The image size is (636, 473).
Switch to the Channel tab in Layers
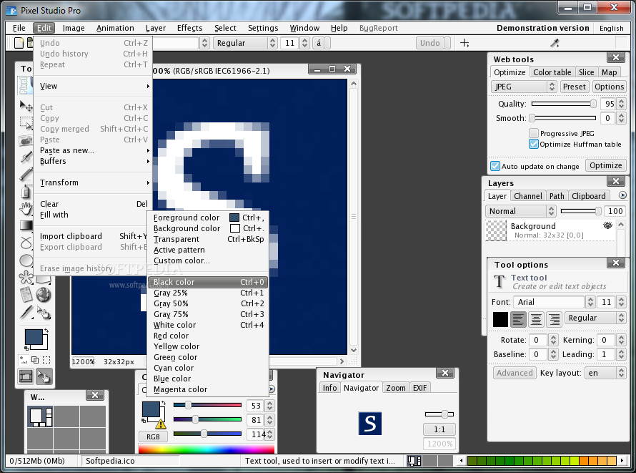(527, 195)
